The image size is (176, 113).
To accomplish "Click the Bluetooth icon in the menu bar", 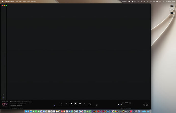I will coord(141,2).
